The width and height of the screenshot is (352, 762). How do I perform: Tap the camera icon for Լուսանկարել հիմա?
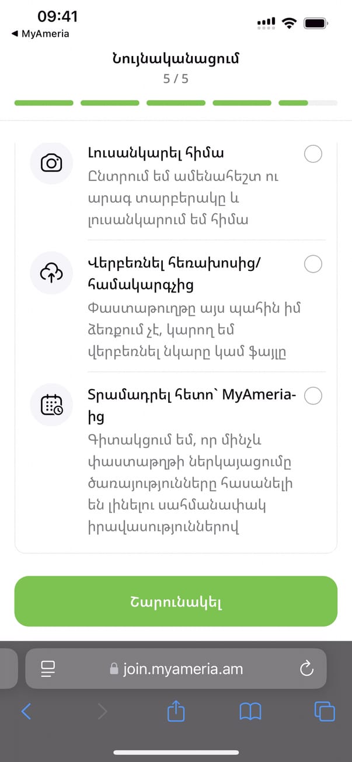pos(51,163)
